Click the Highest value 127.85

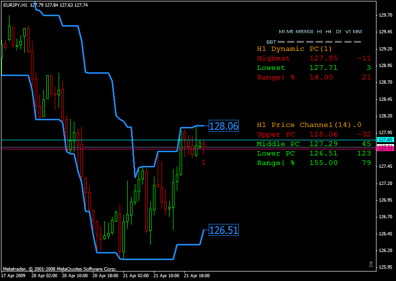[324, 58]
